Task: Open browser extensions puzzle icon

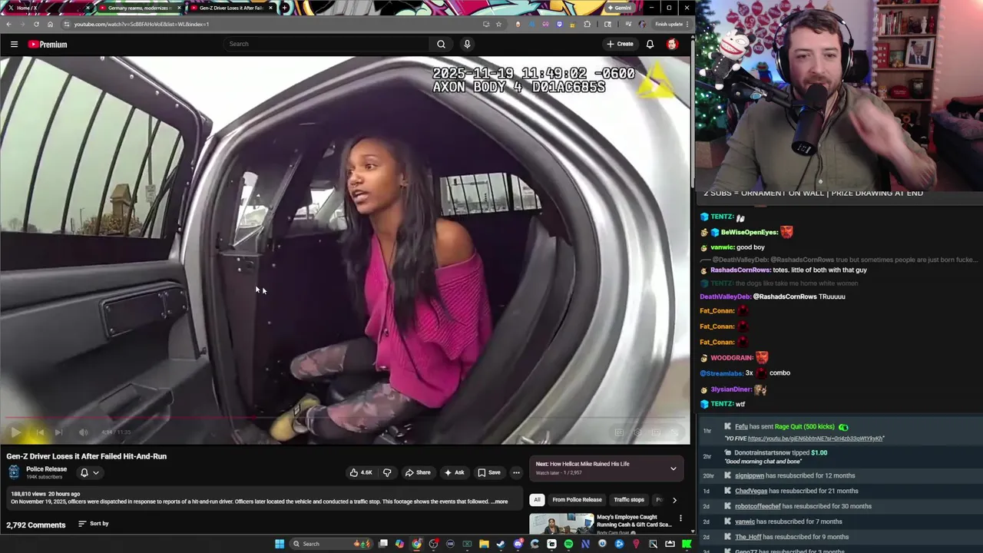Action: (587, 24)
